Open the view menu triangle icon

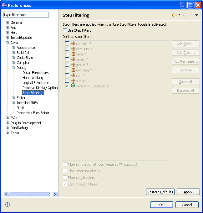click(196, 15)
